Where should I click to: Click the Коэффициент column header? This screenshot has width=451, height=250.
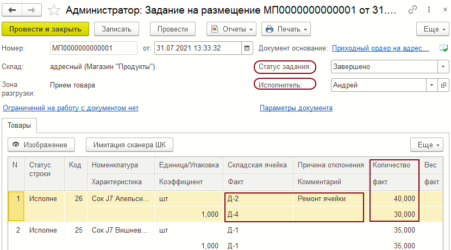(189, 182)
